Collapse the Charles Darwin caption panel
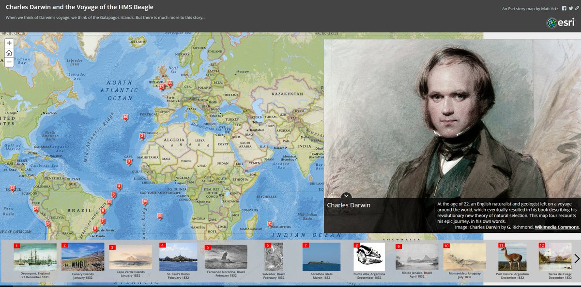 (x=346, y=196)
